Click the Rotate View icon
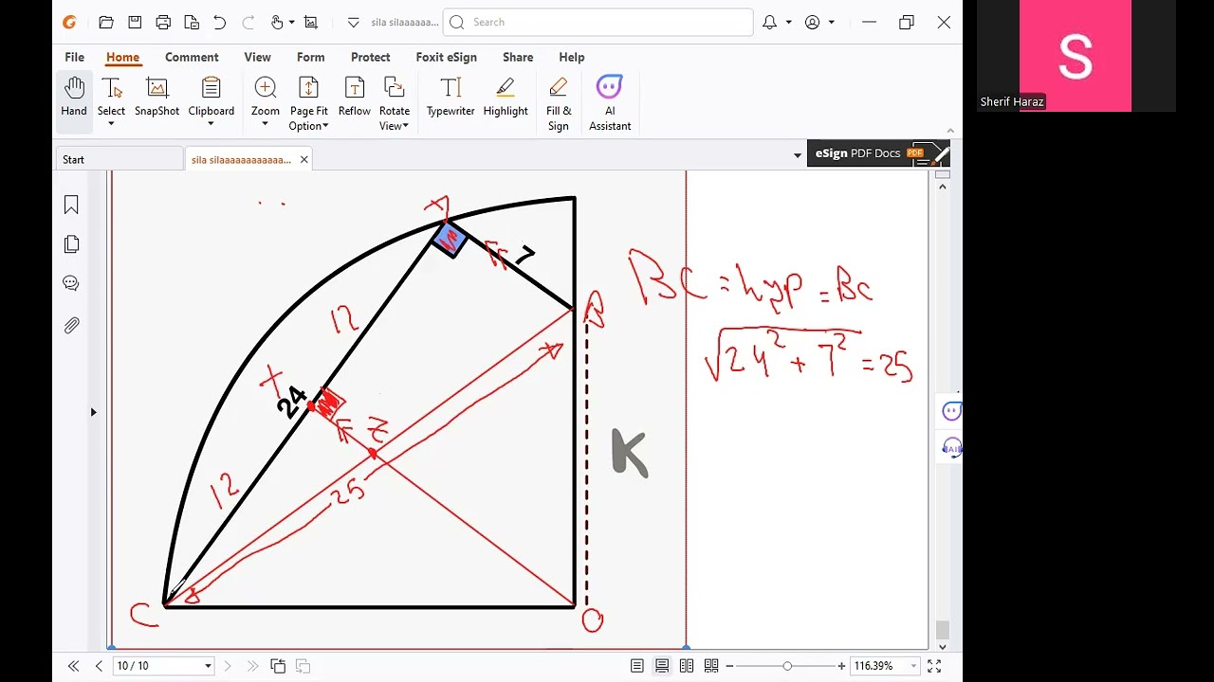The image size is (1214, 682). pos(395,88)
